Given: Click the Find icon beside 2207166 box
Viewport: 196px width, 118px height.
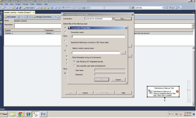Looking at the screenshot, I should [133, 8].
